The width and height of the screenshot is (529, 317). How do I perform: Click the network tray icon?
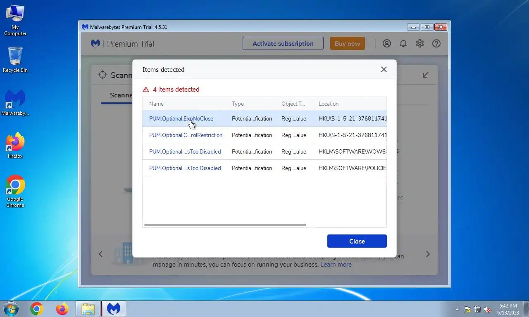click(x=477, y=309)
